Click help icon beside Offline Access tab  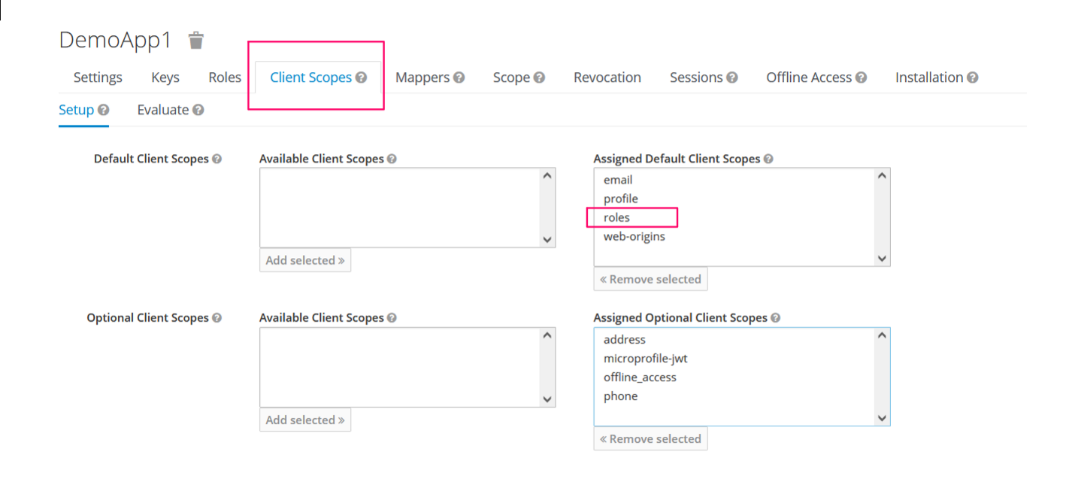click(x=861, y=77)
